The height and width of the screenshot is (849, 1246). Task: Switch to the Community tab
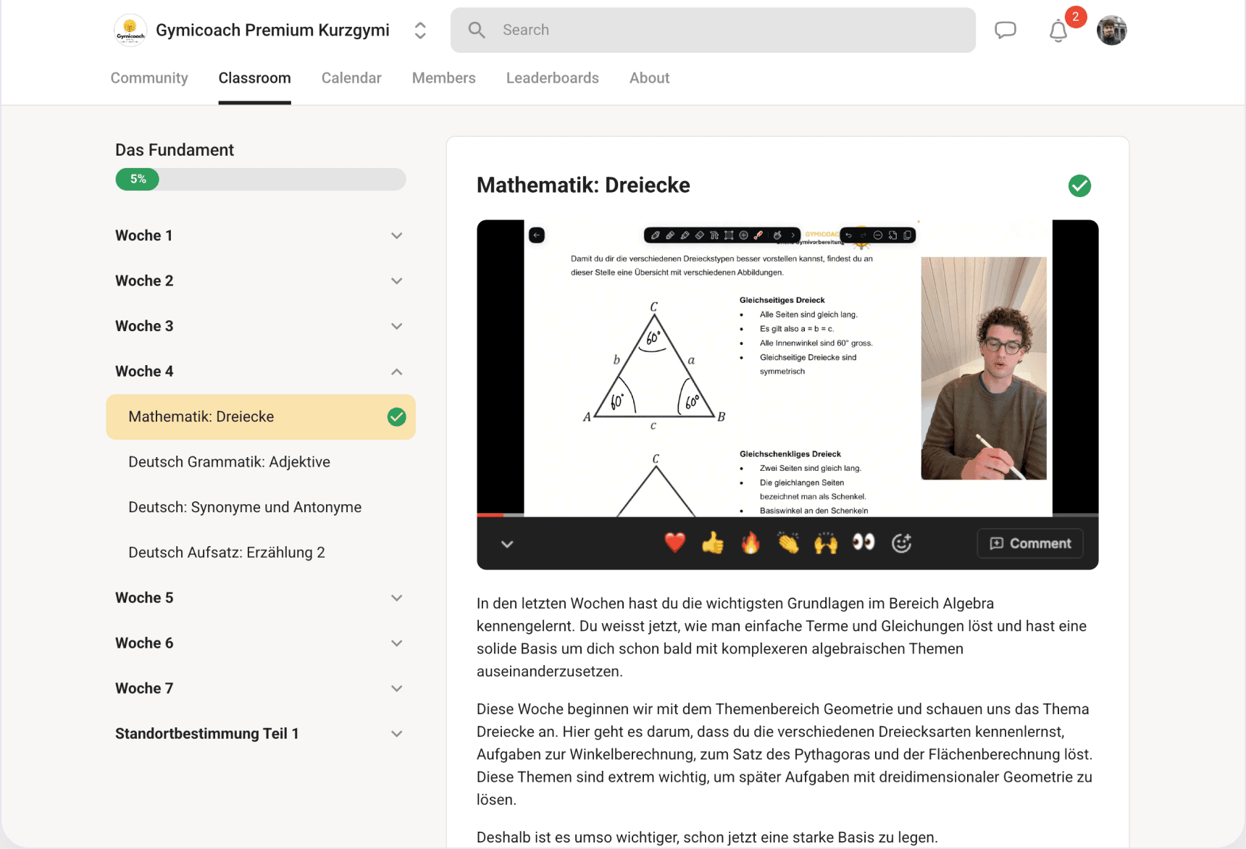(x=149, y=78)
